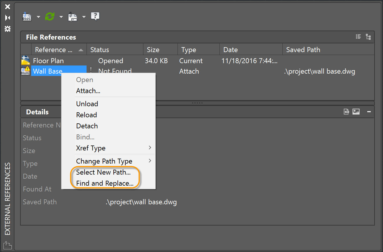Choose Find and Replace menu entry
Screen dimensions: 383x252
coord(105,183)
